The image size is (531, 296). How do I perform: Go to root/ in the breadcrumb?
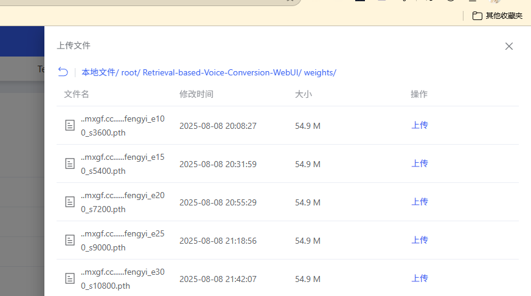pyautogui.click(x=130, y=72)
